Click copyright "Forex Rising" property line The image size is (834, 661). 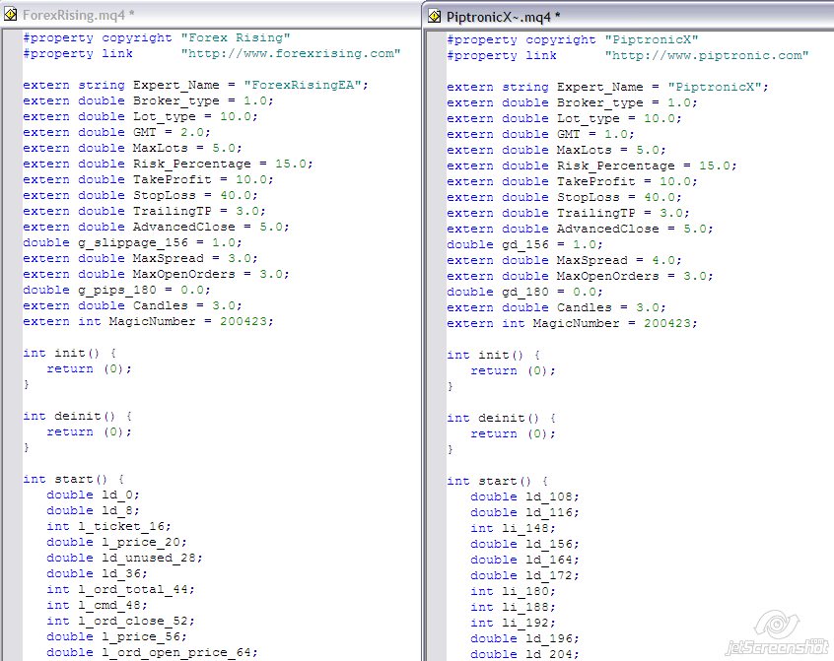point(157,38)
